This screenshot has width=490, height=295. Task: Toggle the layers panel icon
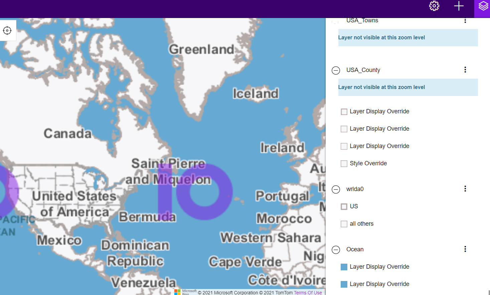(483, 6)
